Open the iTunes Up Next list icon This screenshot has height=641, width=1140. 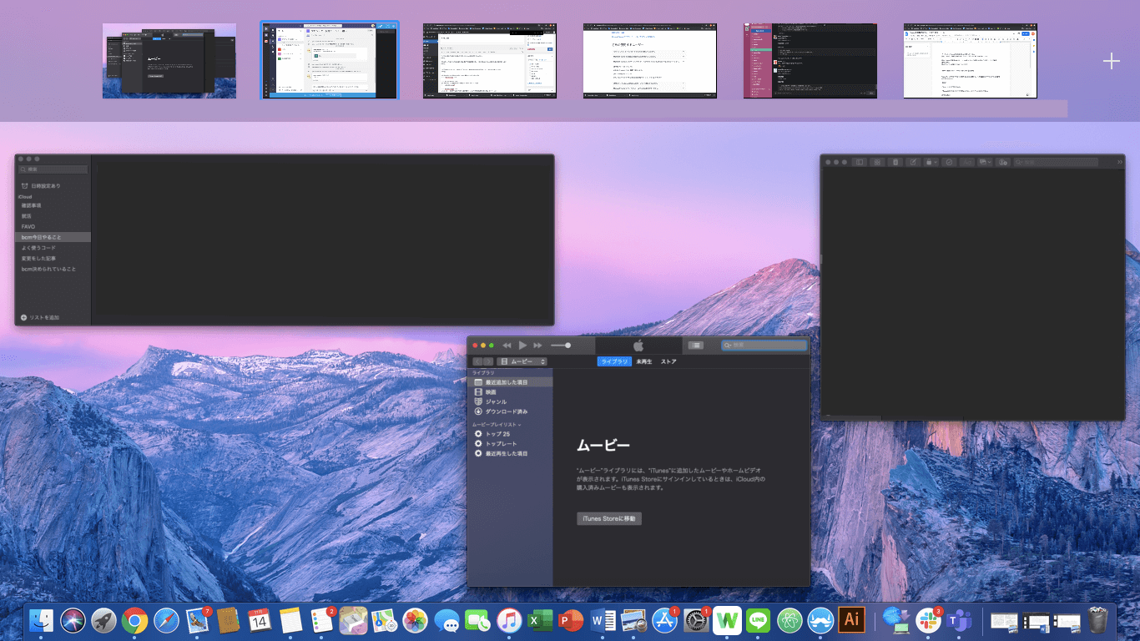pyautogui.click(x=696, y=346)
